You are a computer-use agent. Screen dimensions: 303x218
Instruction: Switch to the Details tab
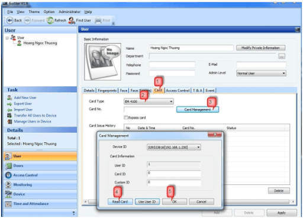89,91
